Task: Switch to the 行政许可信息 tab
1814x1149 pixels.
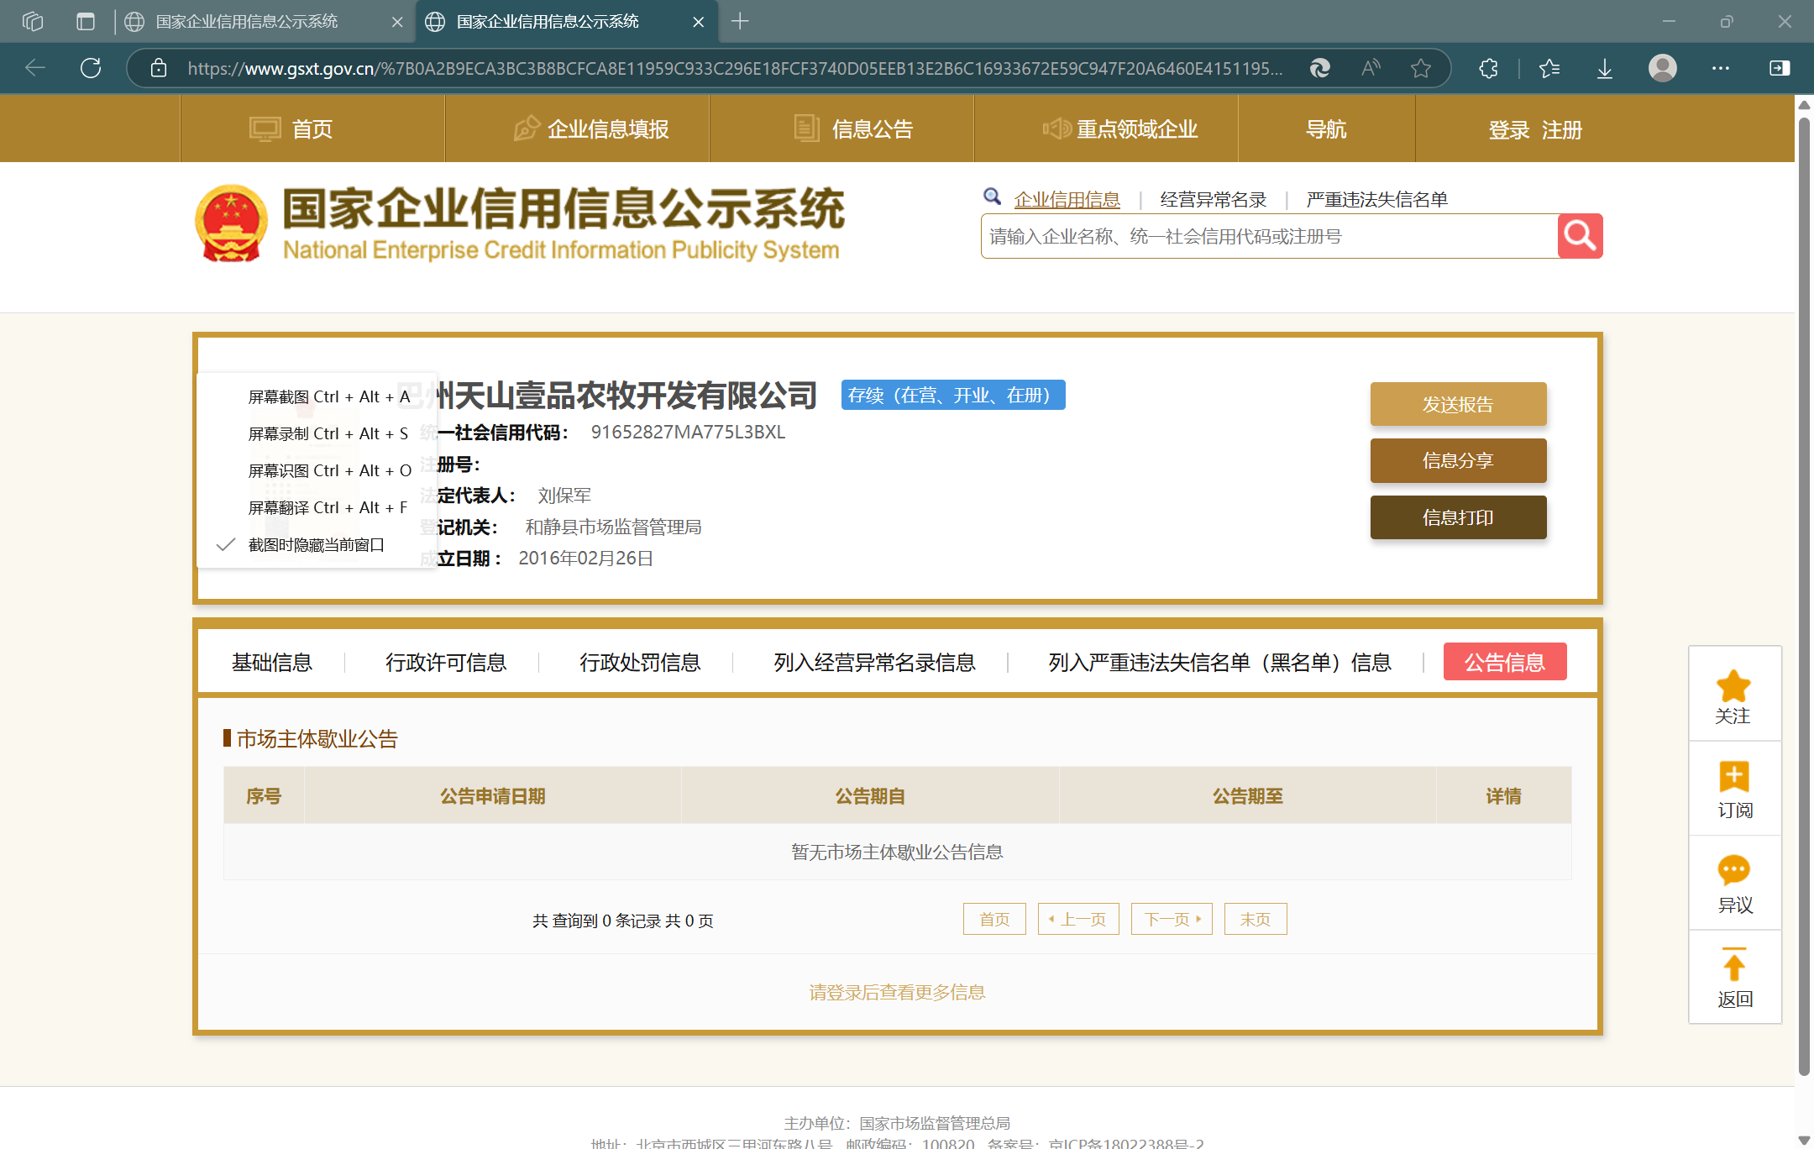Action: click(446, 663)
